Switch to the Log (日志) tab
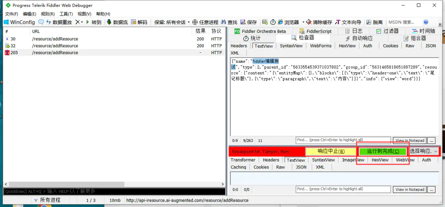The height and width of the screenshot is (207, 445). click(354, 31)
